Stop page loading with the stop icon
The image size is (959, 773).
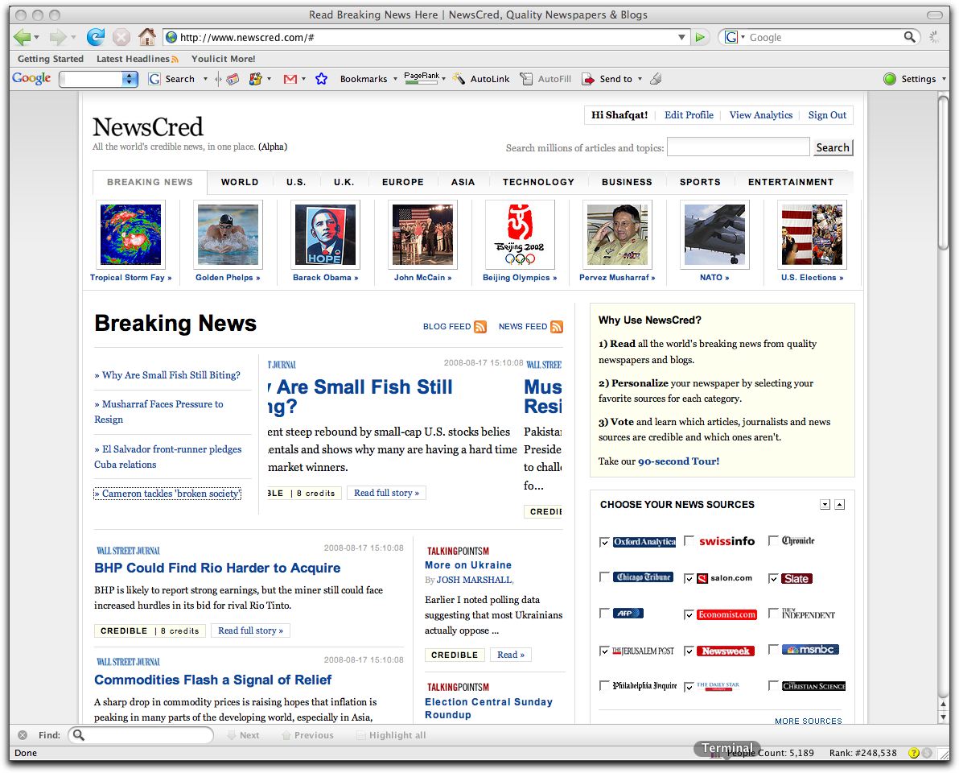pos(121,37)
